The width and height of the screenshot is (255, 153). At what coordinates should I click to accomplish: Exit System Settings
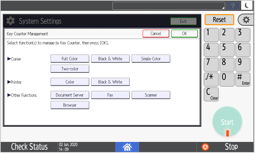coord(183,21)
